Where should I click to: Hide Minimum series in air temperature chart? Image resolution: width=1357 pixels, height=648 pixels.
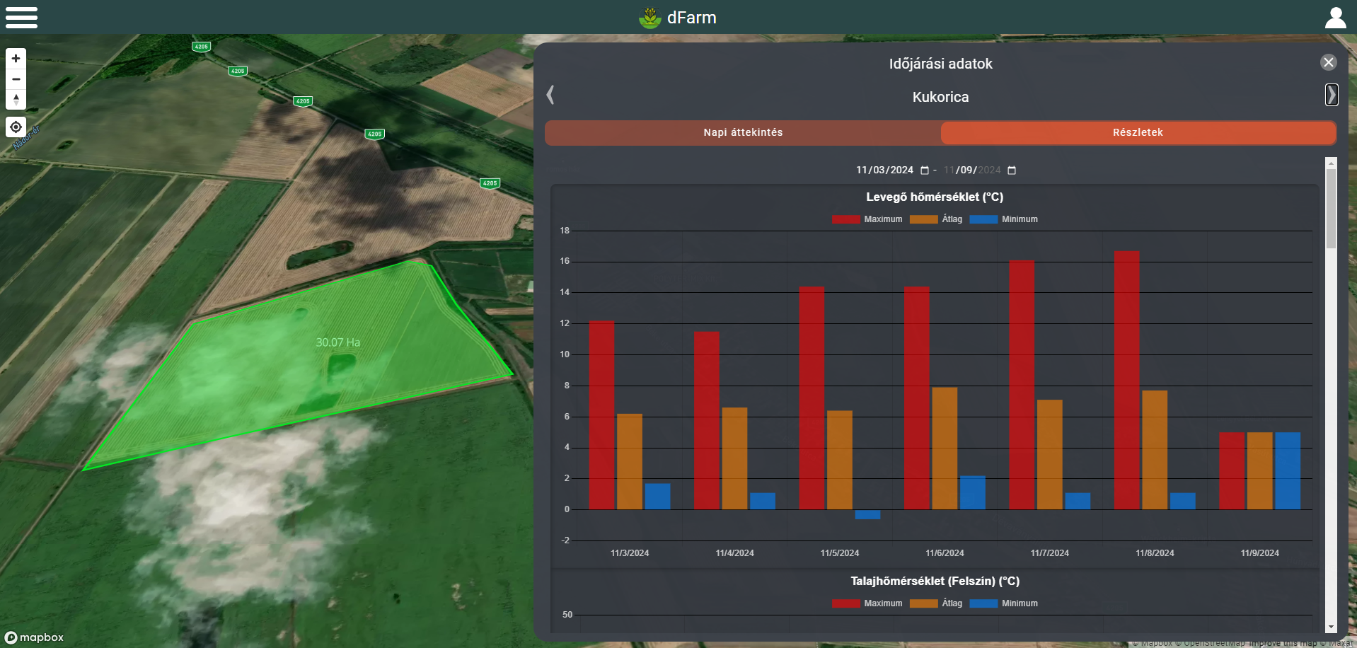[1003, 219]
